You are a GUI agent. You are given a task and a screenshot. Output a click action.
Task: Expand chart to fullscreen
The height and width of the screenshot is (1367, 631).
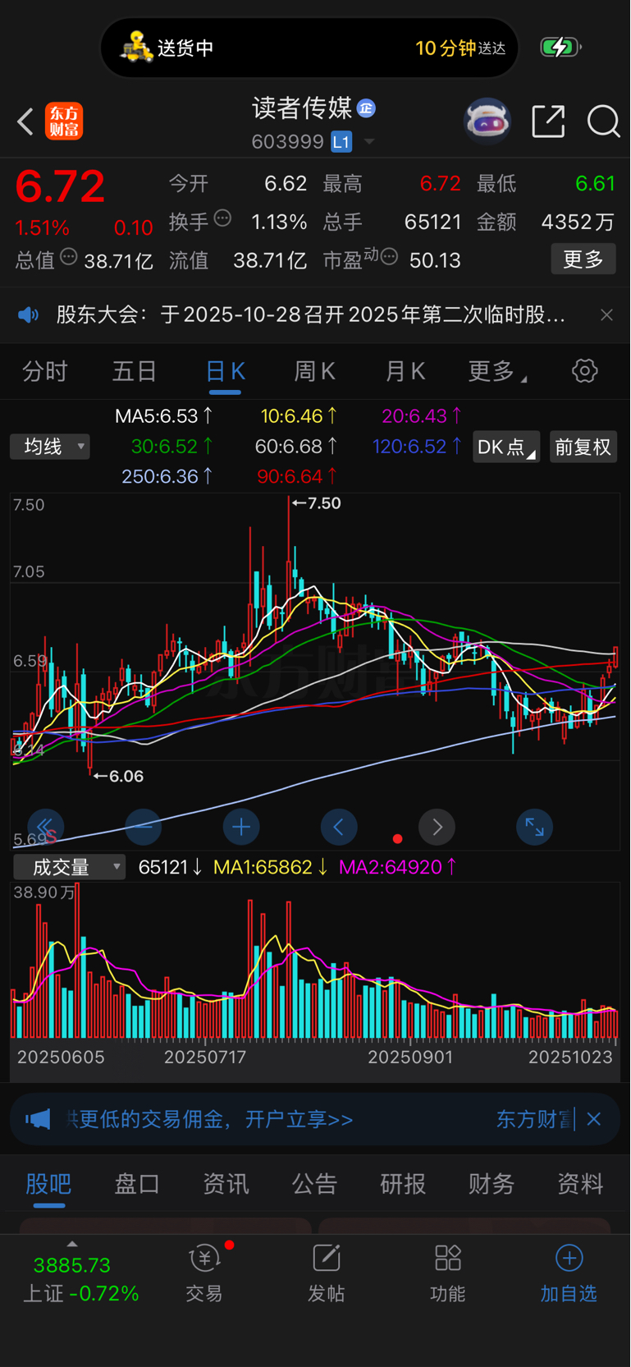click(x=535, y=827)
